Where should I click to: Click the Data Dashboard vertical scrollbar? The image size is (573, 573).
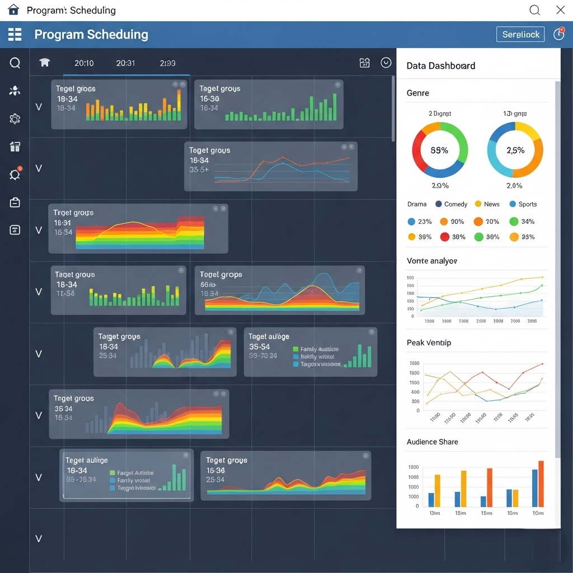(x=557, y=269)
